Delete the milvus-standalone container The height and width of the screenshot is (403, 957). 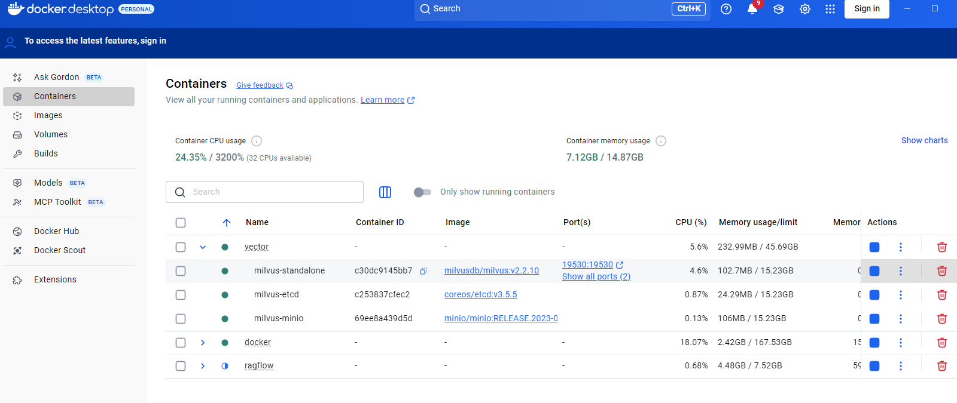pyautogui.click(x=942, y=271)
